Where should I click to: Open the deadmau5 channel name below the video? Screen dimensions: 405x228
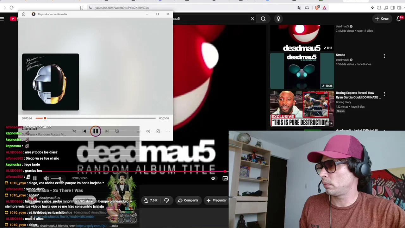[48, 198]
